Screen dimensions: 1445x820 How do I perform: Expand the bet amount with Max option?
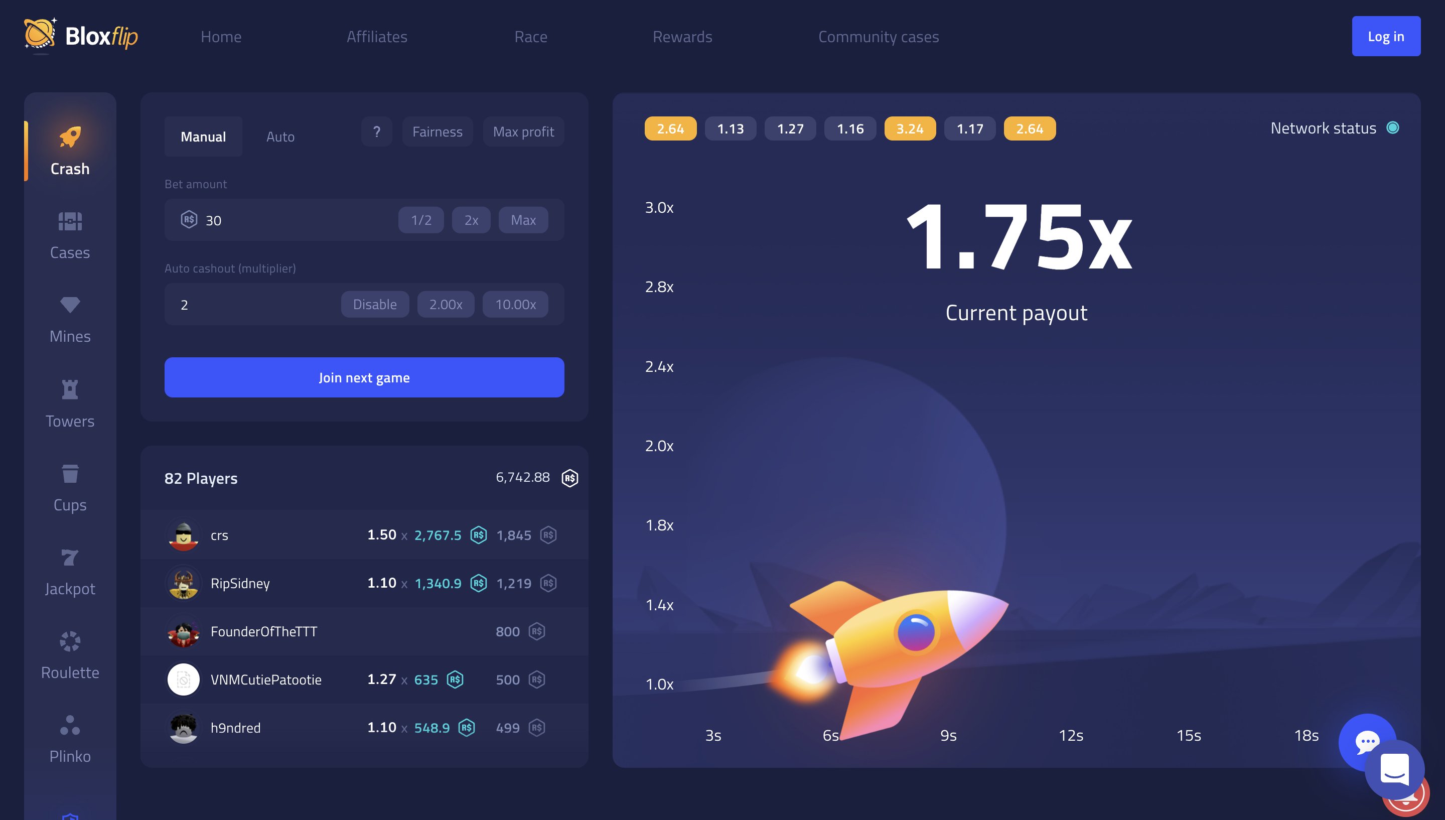point(523,219)
